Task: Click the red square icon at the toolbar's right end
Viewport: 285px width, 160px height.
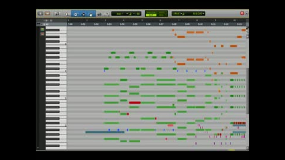Action: click(x=242, y=13)
